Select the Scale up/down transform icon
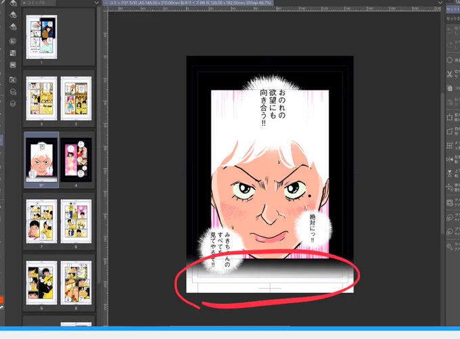The width and height of the screenshot is (460, 339). (x=450, y=117)
